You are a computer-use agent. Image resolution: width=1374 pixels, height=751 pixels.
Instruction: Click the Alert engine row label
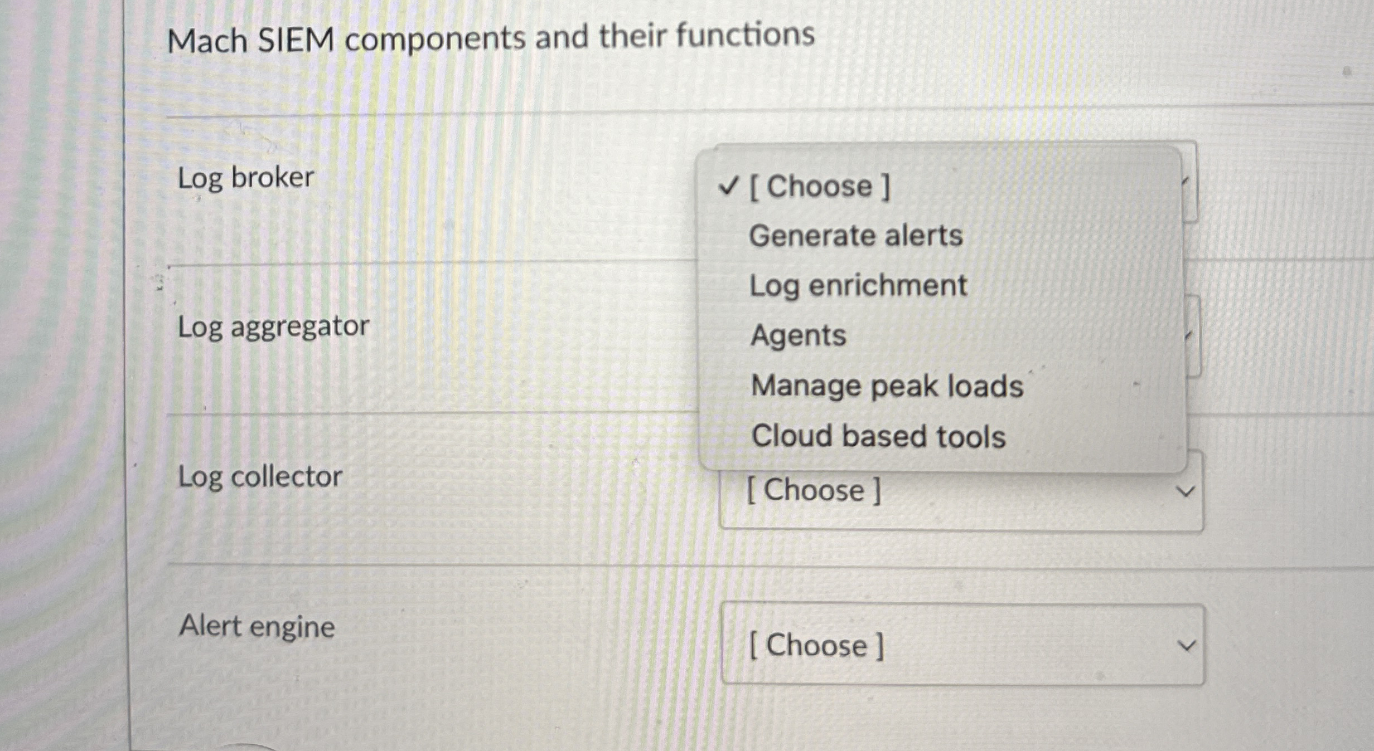point(257,626)
